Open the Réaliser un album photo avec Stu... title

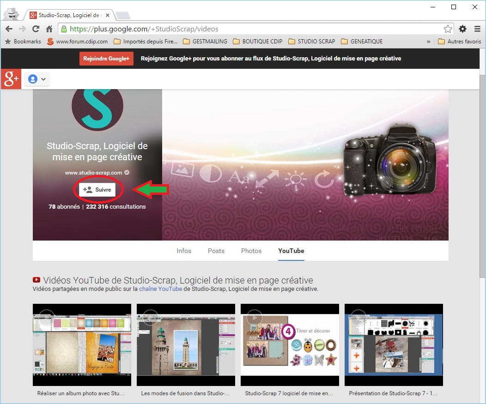[80, 393]
